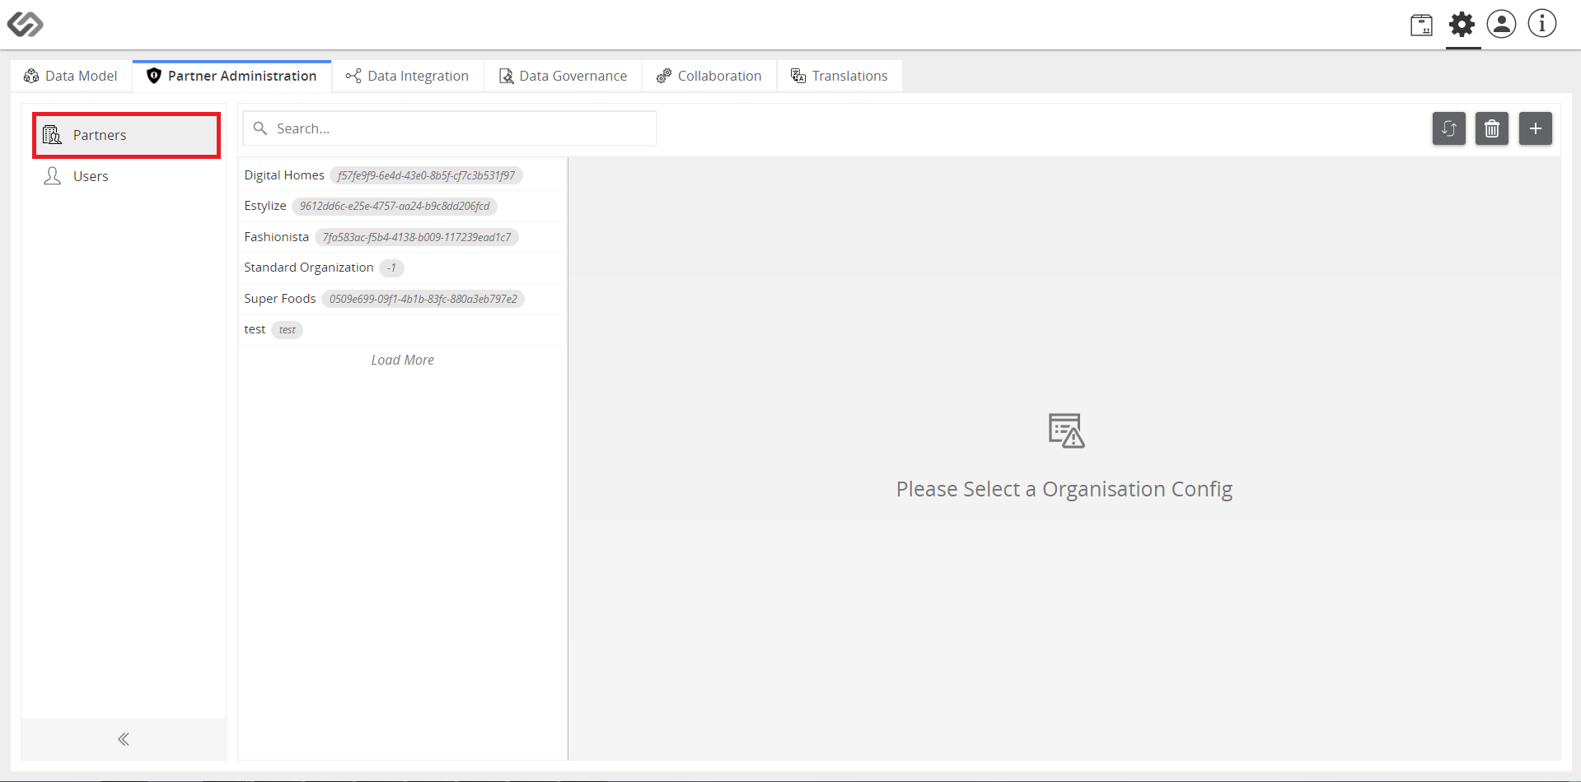The height and width of the screenshot is (782, 1581).
Task: Click the Partner Administration shield icon
Action: (x=154, y=76)
